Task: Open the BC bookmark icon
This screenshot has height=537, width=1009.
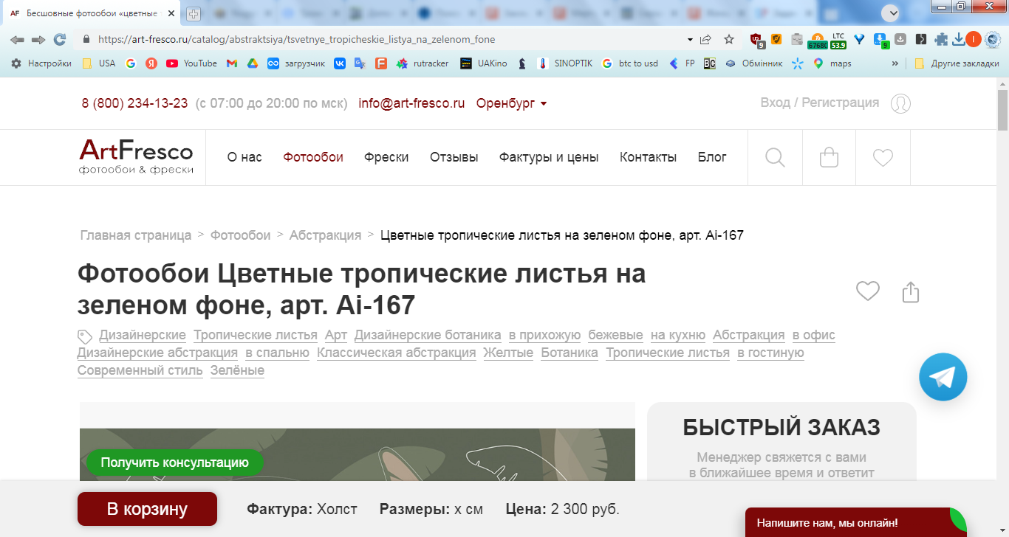Action: pyautogui.click(x=710, y=63)
